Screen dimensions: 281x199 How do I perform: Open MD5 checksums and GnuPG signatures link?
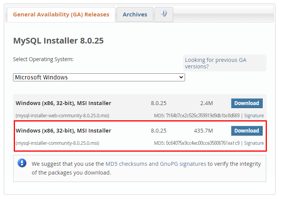click(156, 164)
